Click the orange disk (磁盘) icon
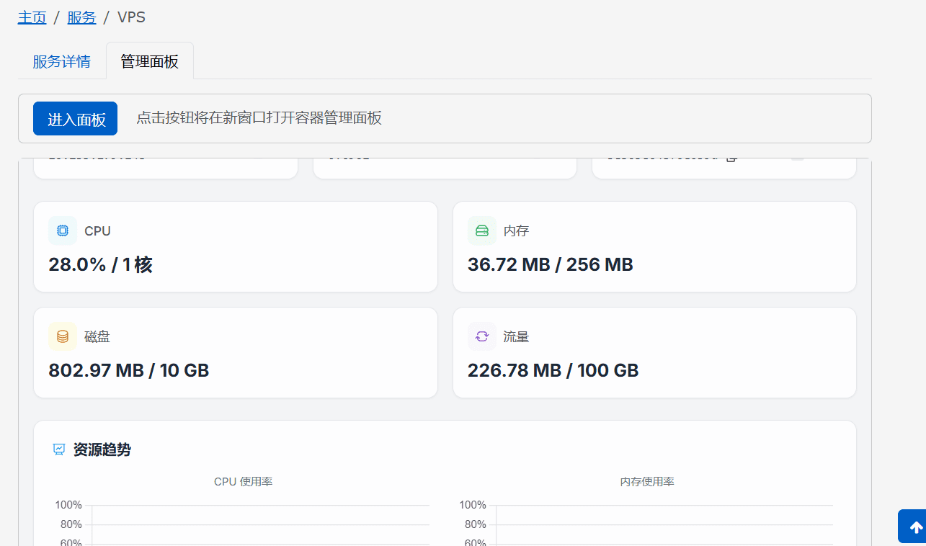The width and height of the screenshot is (926, 546). (63, 336)
